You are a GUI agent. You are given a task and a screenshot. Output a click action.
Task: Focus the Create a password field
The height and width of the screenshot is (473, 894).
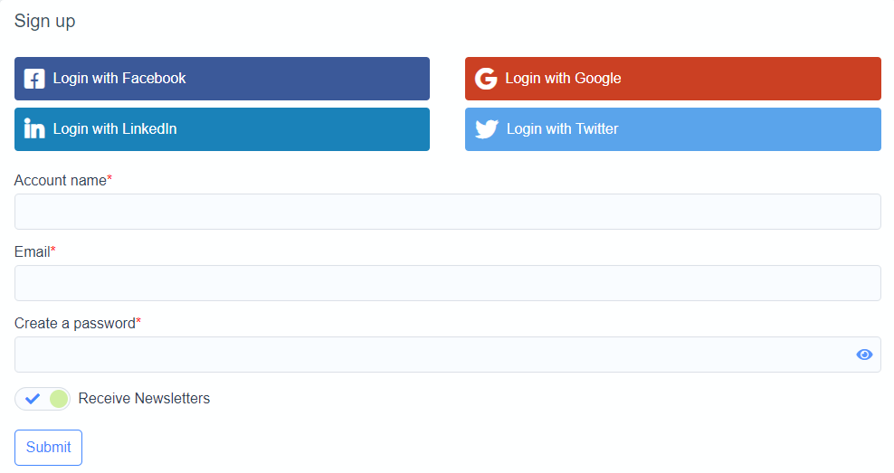pos(434,355)
